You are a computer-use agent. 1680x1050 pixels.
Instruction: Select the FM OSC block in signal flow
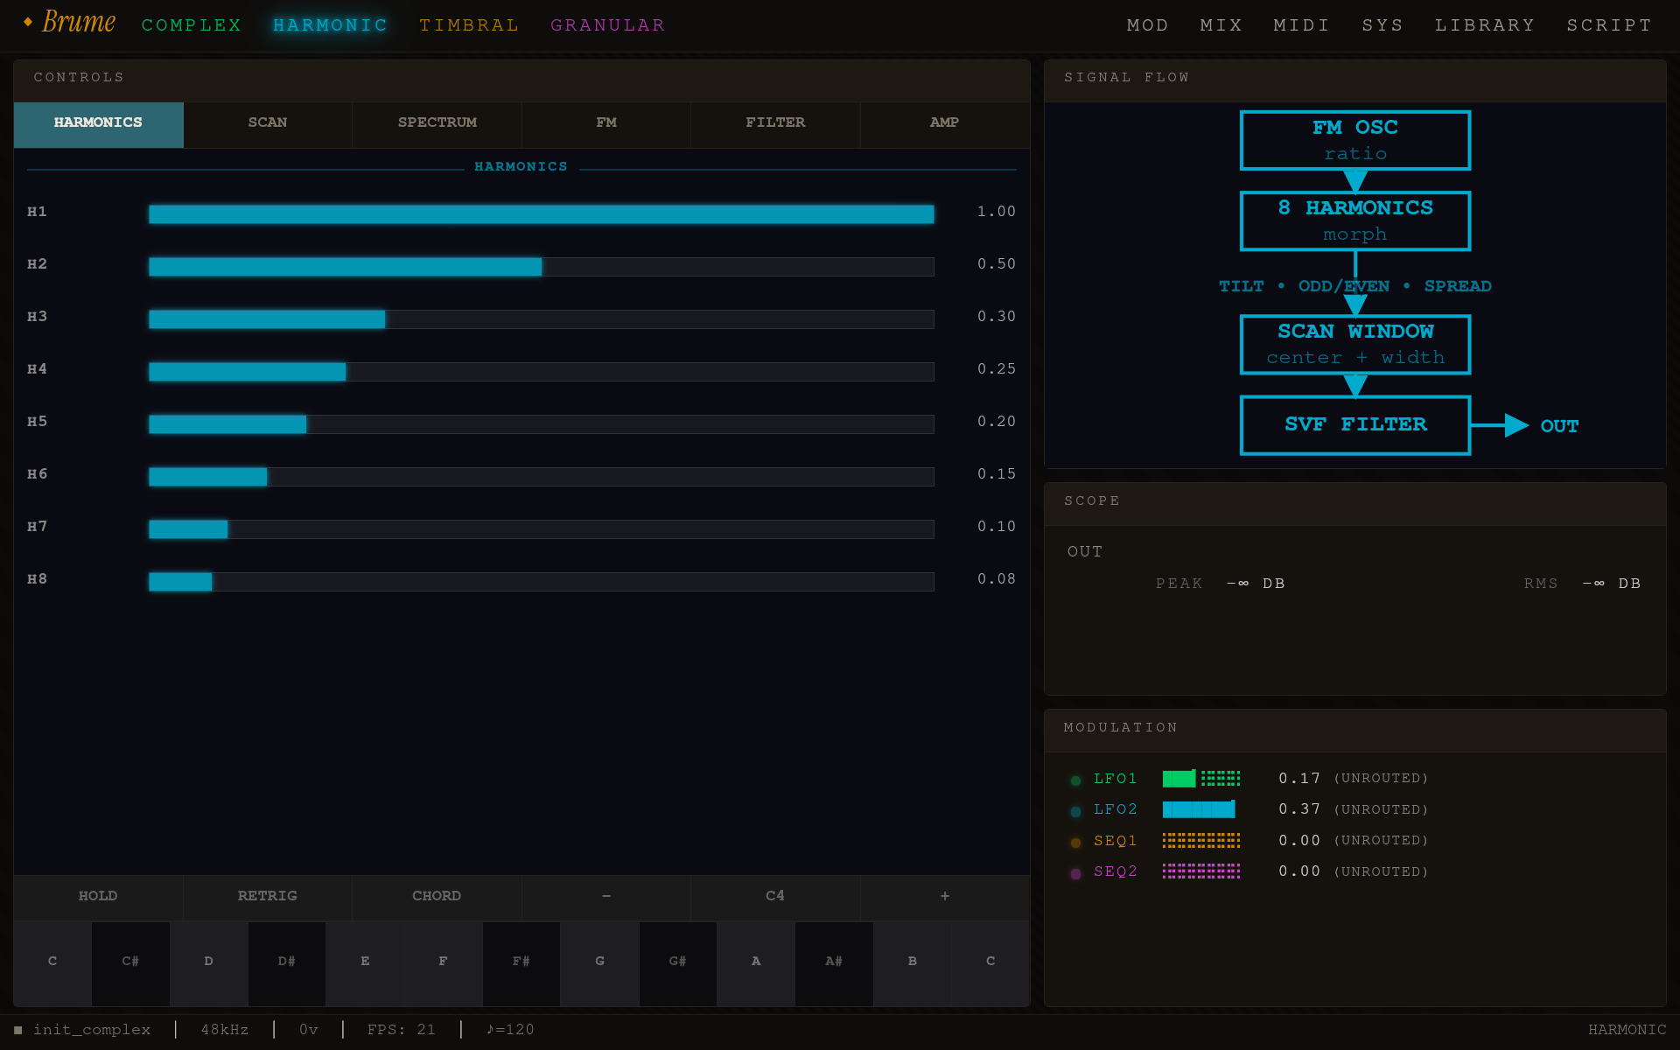coord(1354,140)
